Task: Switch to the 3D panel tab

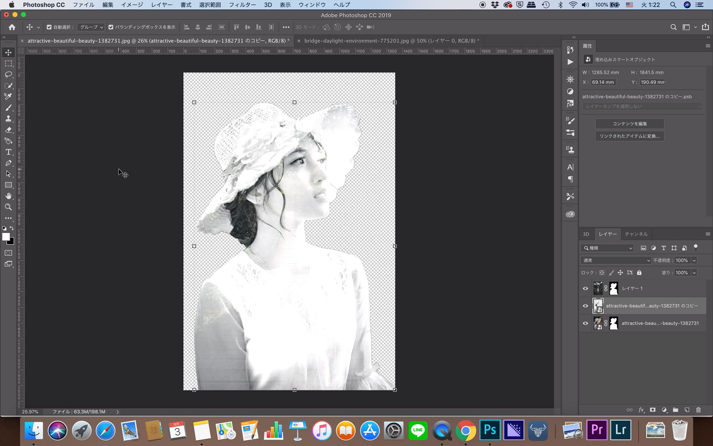Action: [x=586, y=234]
